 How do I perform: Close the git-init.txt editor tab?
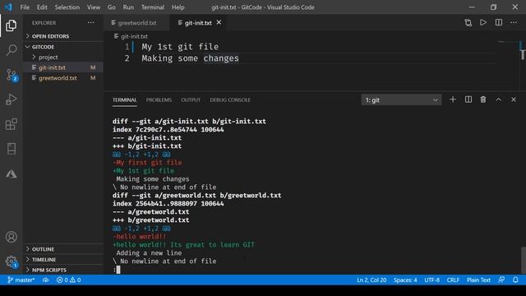[219, 22]
